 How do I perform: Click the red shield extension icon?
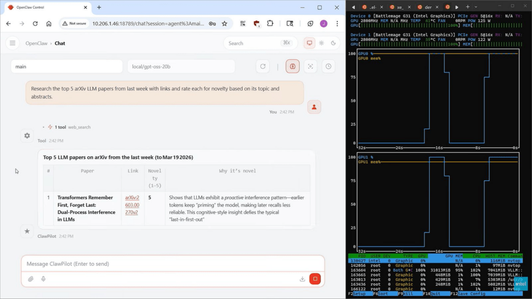pyautogui.click(x=257, y=23)
